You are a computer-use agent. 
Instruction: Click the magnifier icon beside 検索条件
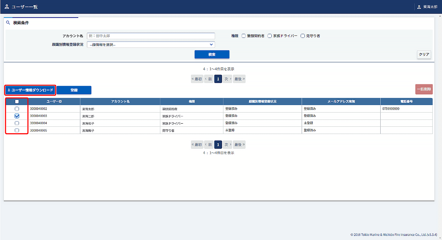(x=8, y=23)
